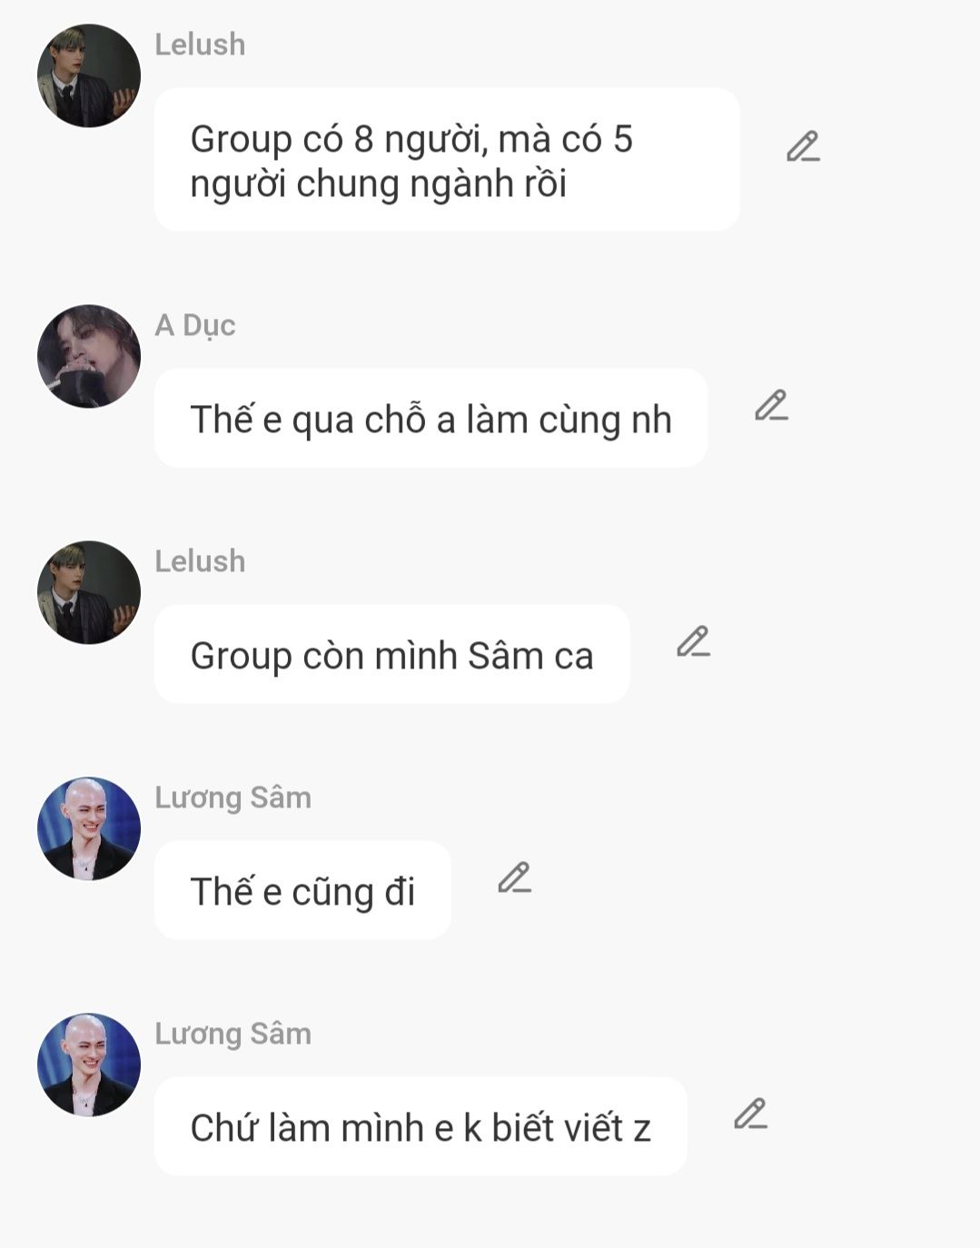
Task: Open A Dục's profile picture
Action: point(89,356)
